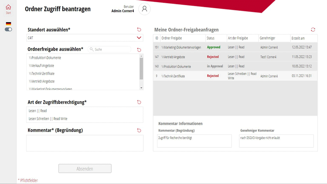
Task: Click the Absenden button
Action: click(x=85, y=169)
